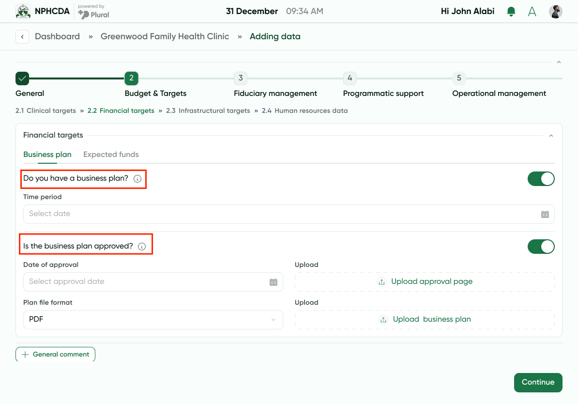The image size is (578, 404).
Task: Add a General comment
Action: (x=55, y=355)
